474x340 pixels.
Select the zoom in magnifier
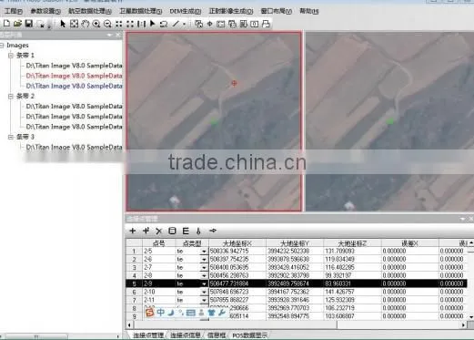(x=96, y=24)
